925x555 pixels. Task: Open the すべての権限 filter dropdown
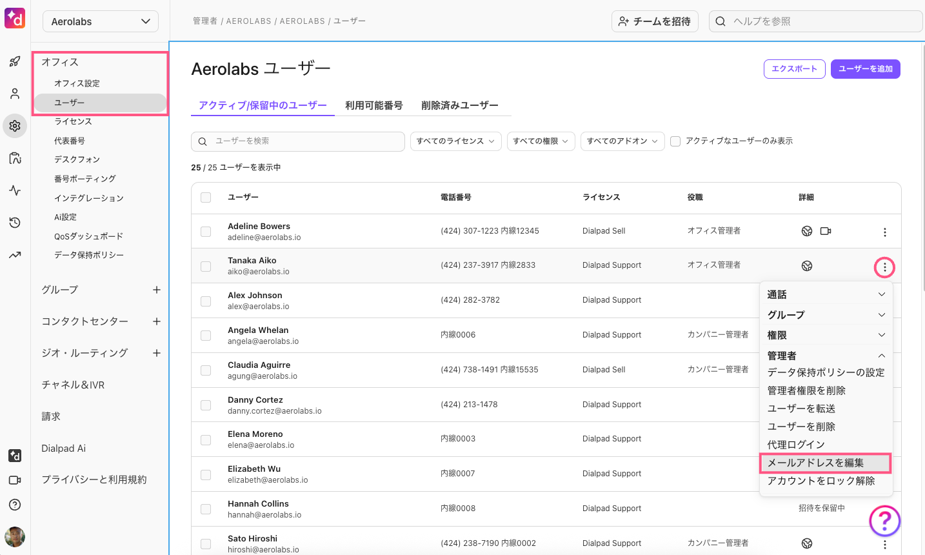(541, 141)
